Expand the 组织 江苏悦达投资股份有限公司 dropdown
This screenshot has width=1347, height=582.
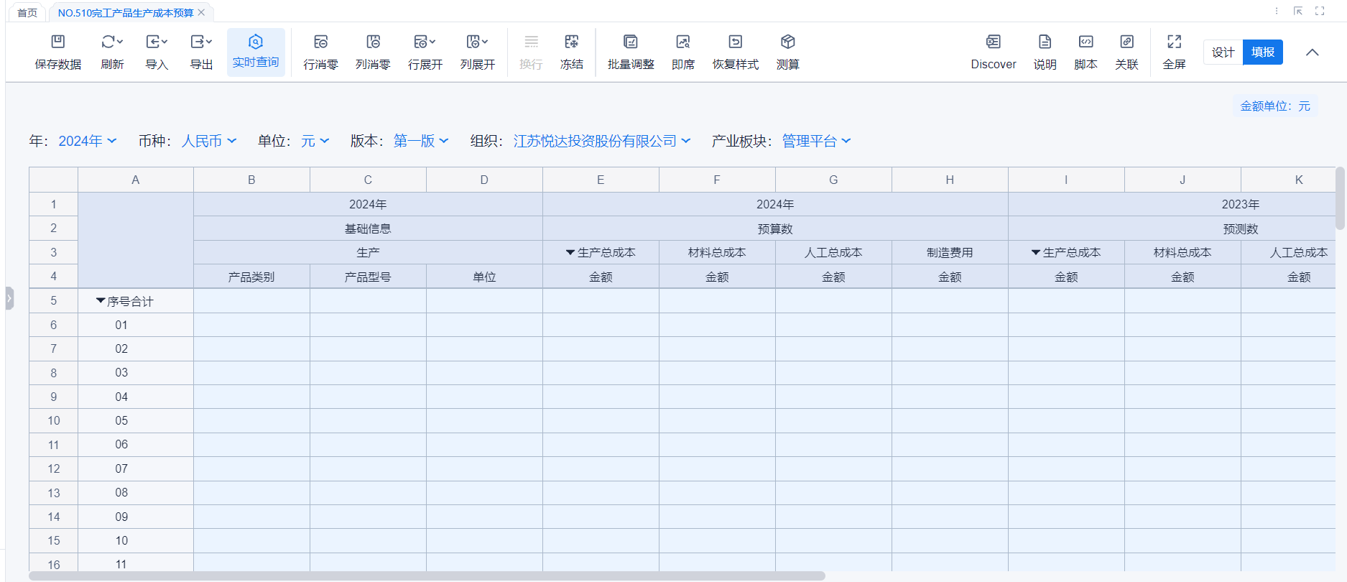click(601, 142)
